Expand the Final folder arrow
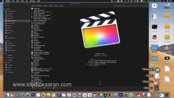This screenshot has width=174, height=98. point(51,67)
